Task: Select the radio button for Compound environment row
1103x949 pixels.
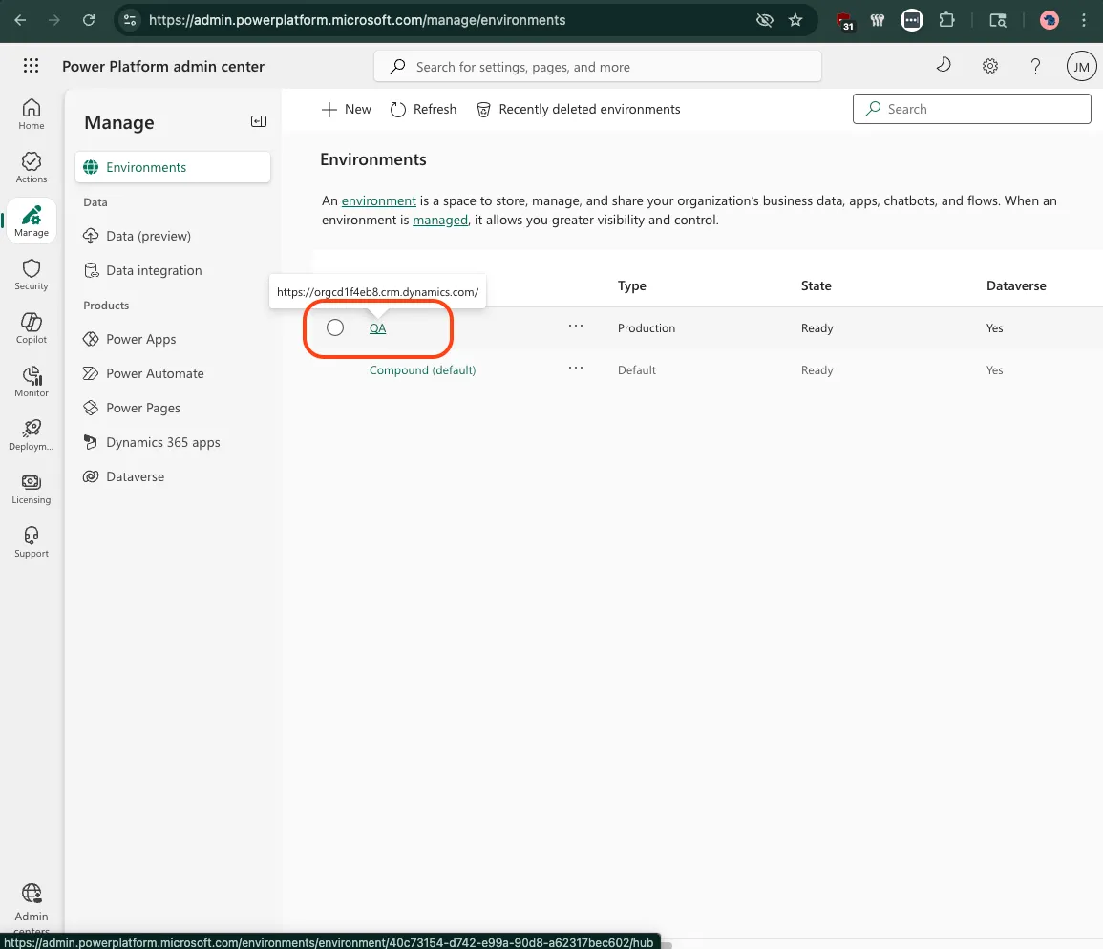Action: 334,369
